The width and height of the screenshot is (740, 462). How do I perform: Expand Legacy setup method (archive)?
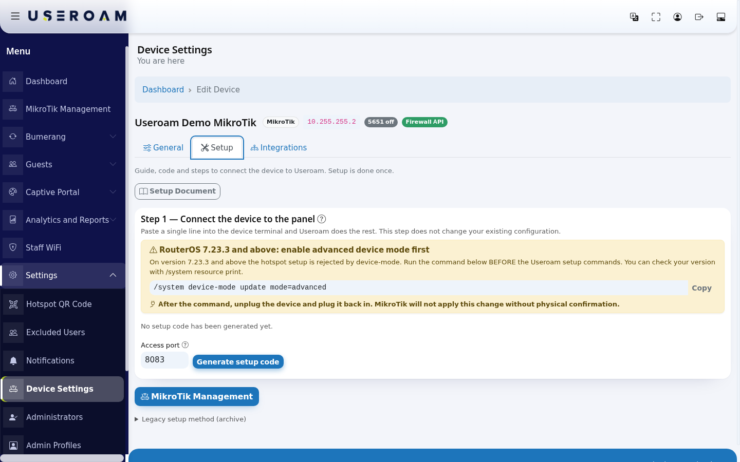[x=191, y=419]
